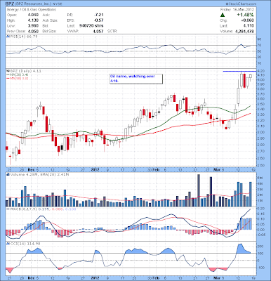This screenshot has height=281, width=271.
Task: Click the +1.48% percent change
Action: [245, 15]
